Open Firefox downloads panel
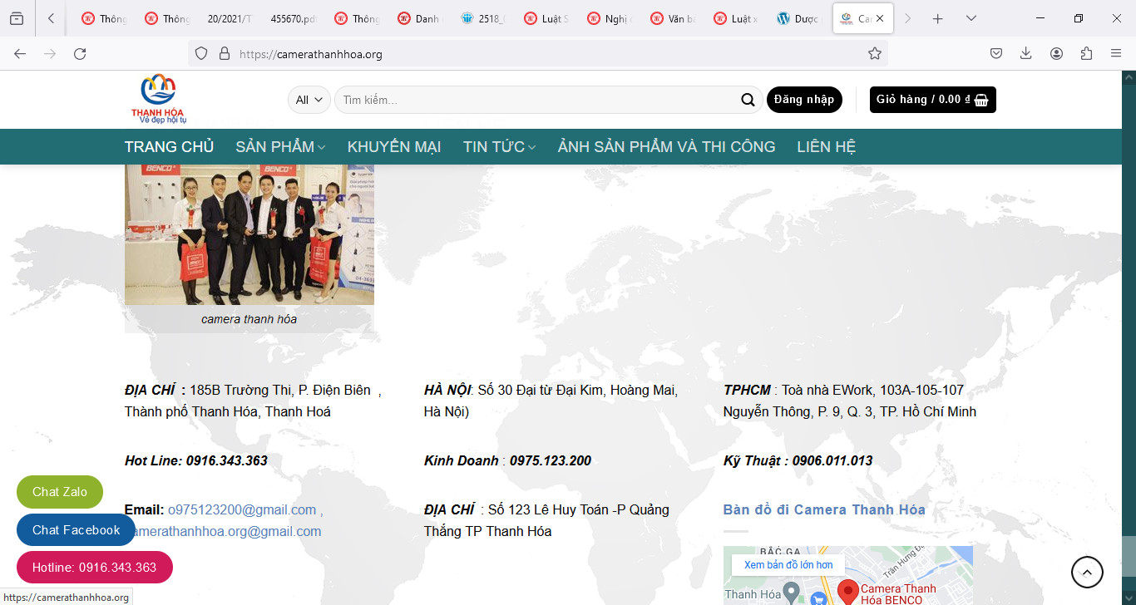 click(x=1025, y=53)
